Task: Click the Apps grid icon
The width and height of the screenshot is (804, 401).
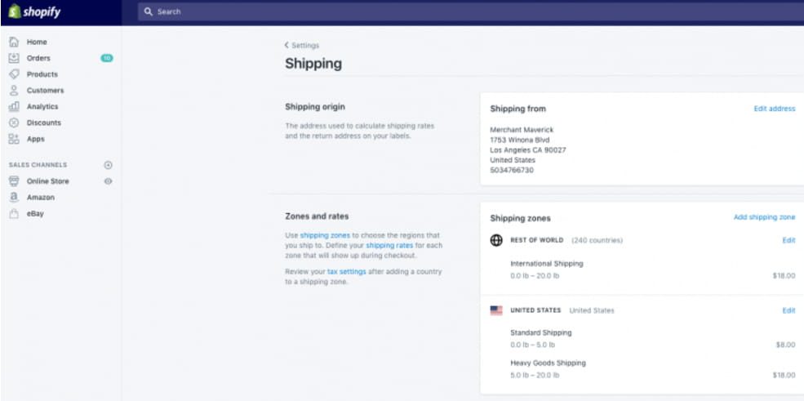Action: point(14,139)
